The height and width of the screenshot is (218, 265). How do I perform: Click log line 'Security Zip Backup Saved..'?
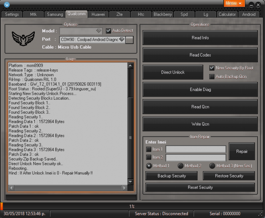33,159
